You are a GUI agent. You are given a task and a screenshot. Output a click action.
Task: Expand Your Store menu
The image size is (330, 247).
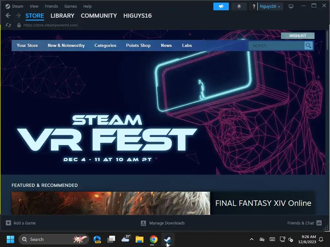pyautogui.click(x=27, y=46)
